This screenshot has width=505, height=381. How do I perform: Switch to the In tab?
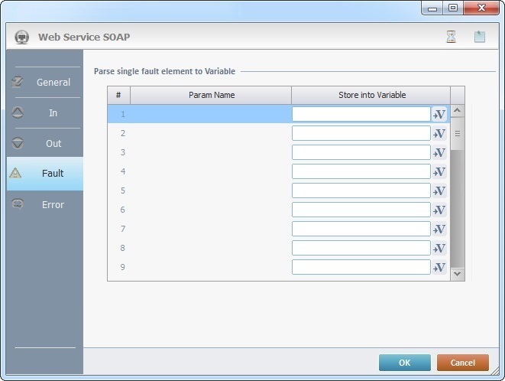45,112
